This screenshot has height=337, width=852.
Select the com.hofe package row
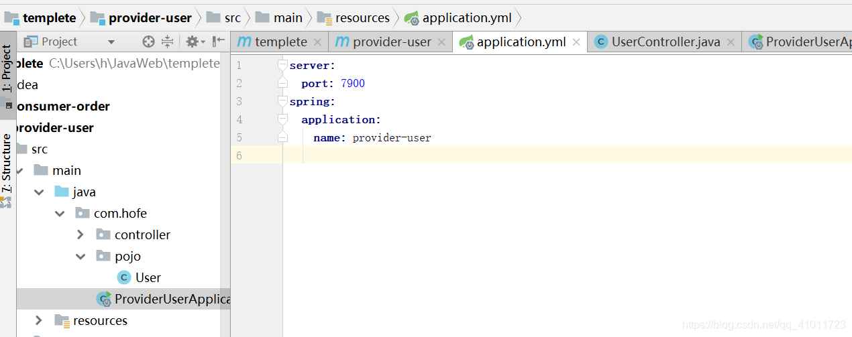pyautogui.click(x=123, y=214)
